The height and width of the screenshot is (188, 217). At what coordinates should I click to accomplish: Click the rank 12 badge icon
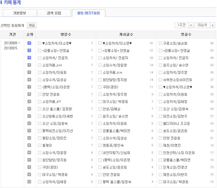pos(29,123)
